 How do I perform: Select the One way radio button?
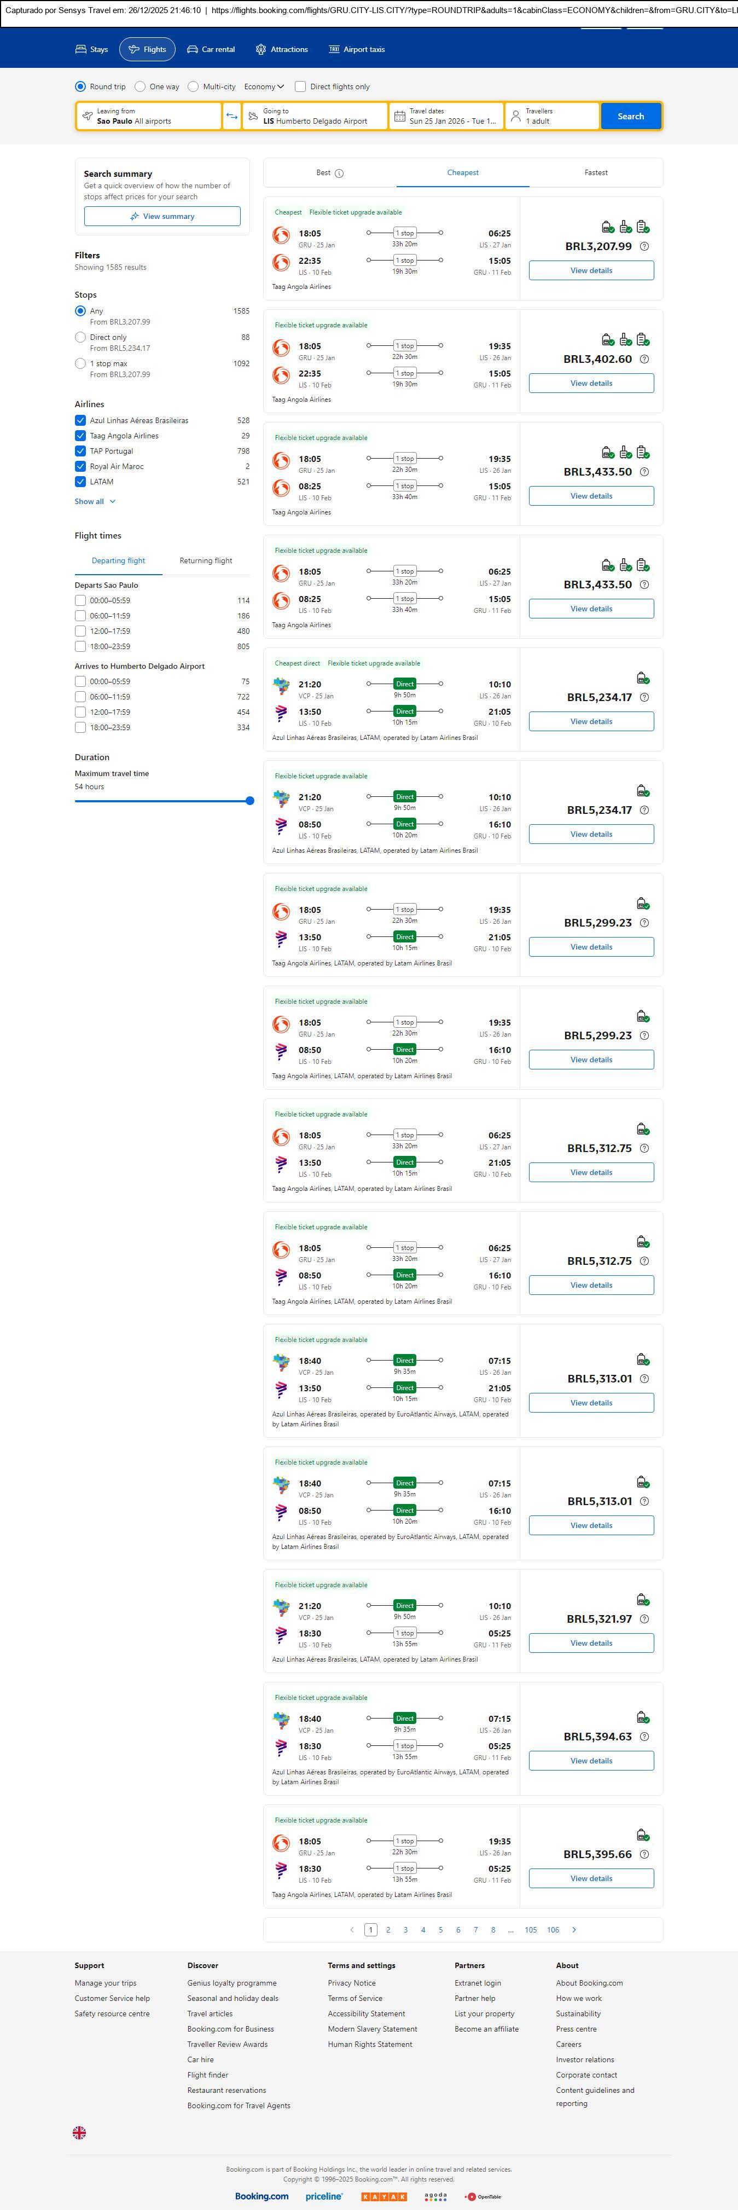coord(140,86)
